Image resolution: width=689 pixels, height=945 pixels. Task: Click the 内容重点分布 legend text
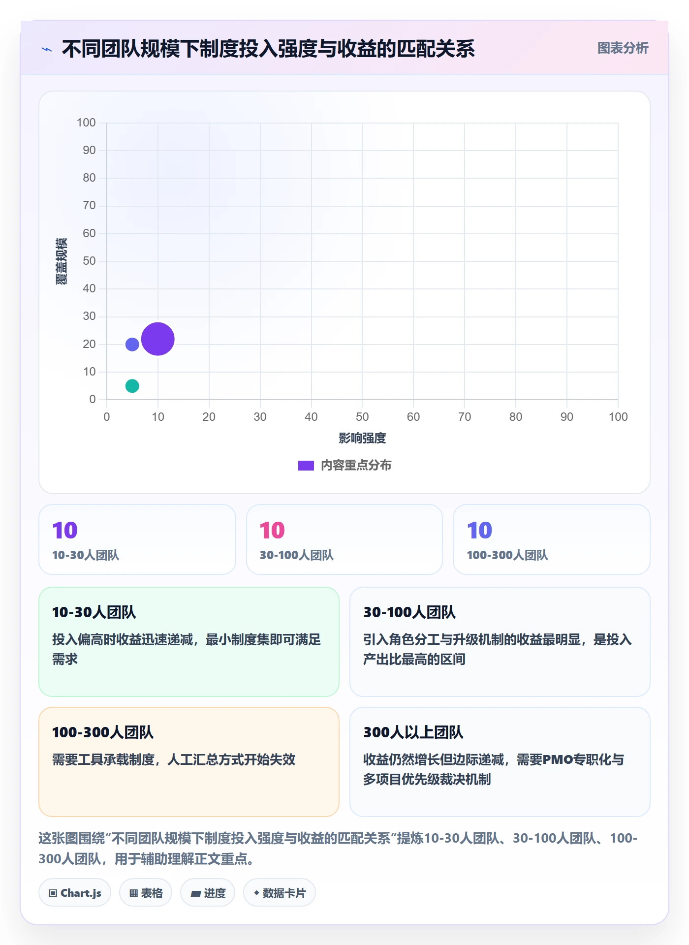[x=356, y=466]
